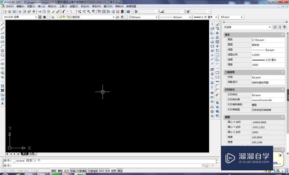Click the 对象捕捉 button on status bar
289x175 pixels.
81,170
